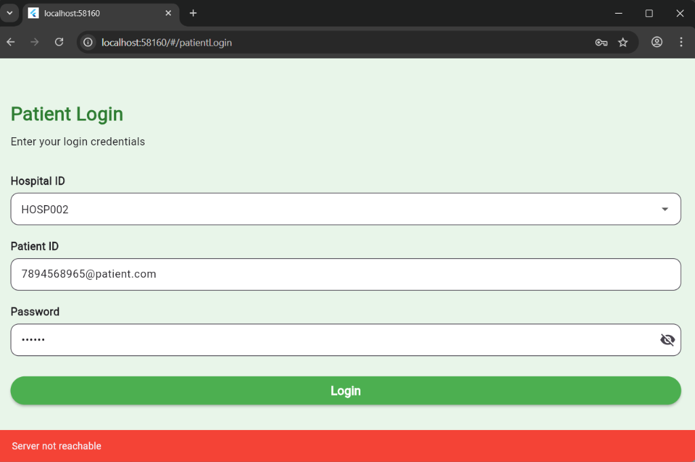Open Chrome three-dot menu
Viewport: 695px width, 462px height.
681,42
